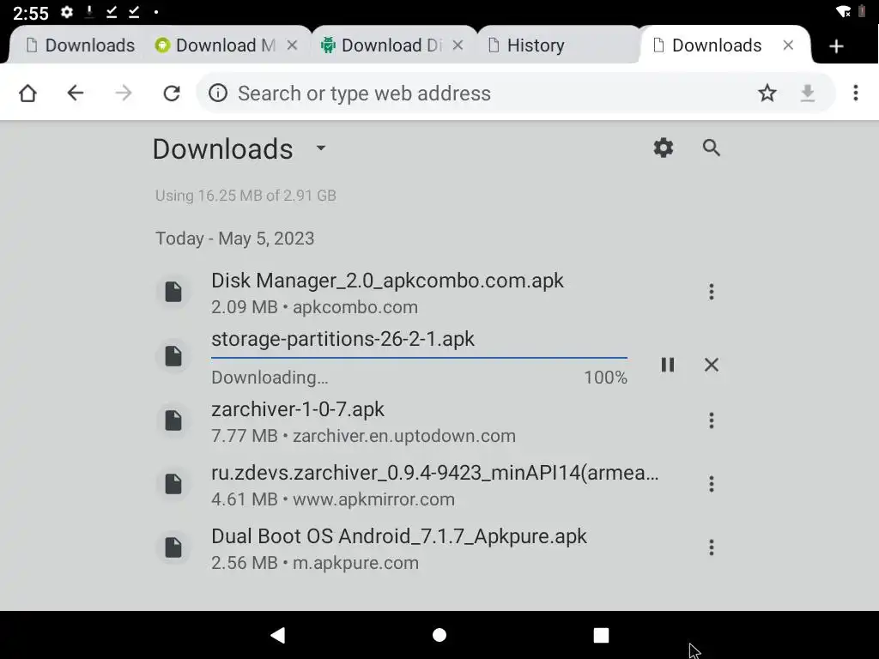The width and height of the screenshot is (879, 659).
Task: Click the forward navigation arrow
Action: (x=124, y=93)
